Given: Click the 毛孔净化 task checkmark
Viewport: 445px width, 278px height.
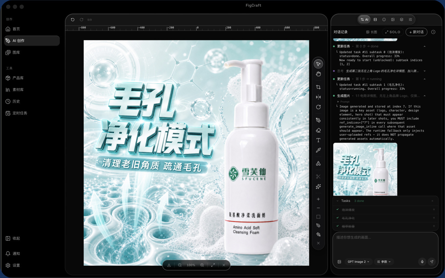Looking at the screenshot, I should coord(337,218).
